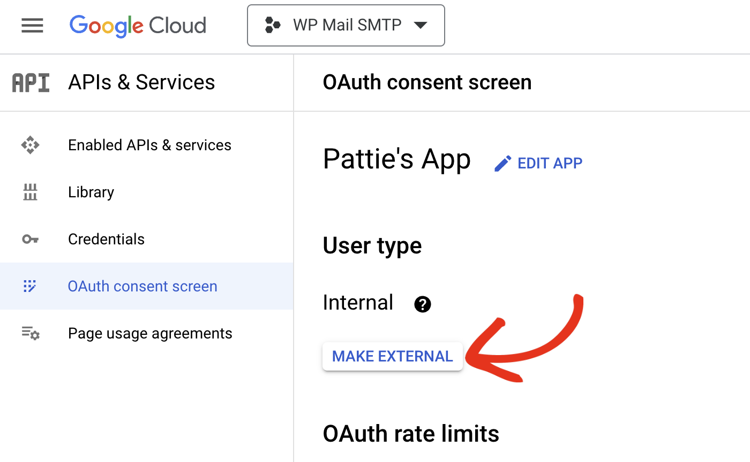Click the help icon beside Internal
This screenshot has height=462, width=750.
coord(422,304)
